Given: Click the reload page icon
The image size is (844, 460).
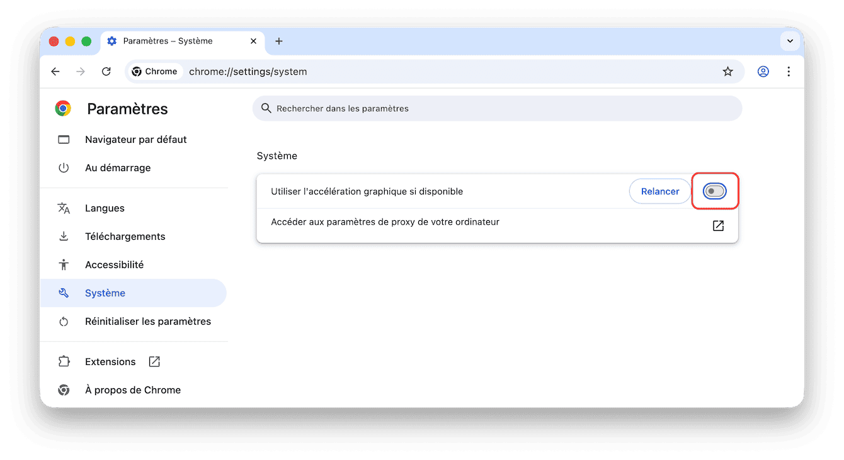Looking at the screenshot, I should (x=106, y=72).
